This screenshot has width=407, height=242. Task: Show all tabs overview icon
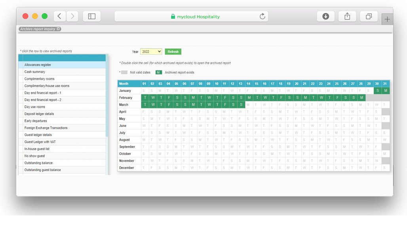pyautogui.click(x=369, y=16)
